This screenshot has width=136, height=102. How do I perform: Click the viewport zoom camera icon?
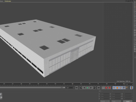(x=128, y=1)
